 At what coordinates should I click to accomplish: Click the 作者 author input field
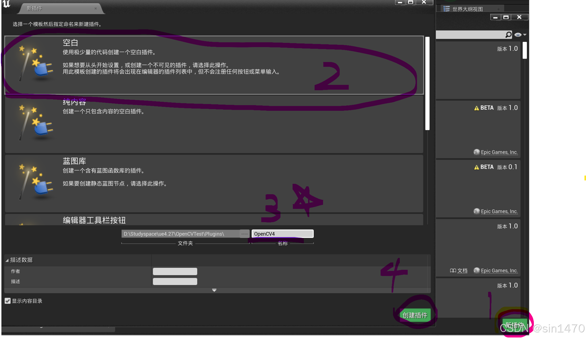click(x=175, y=271)
